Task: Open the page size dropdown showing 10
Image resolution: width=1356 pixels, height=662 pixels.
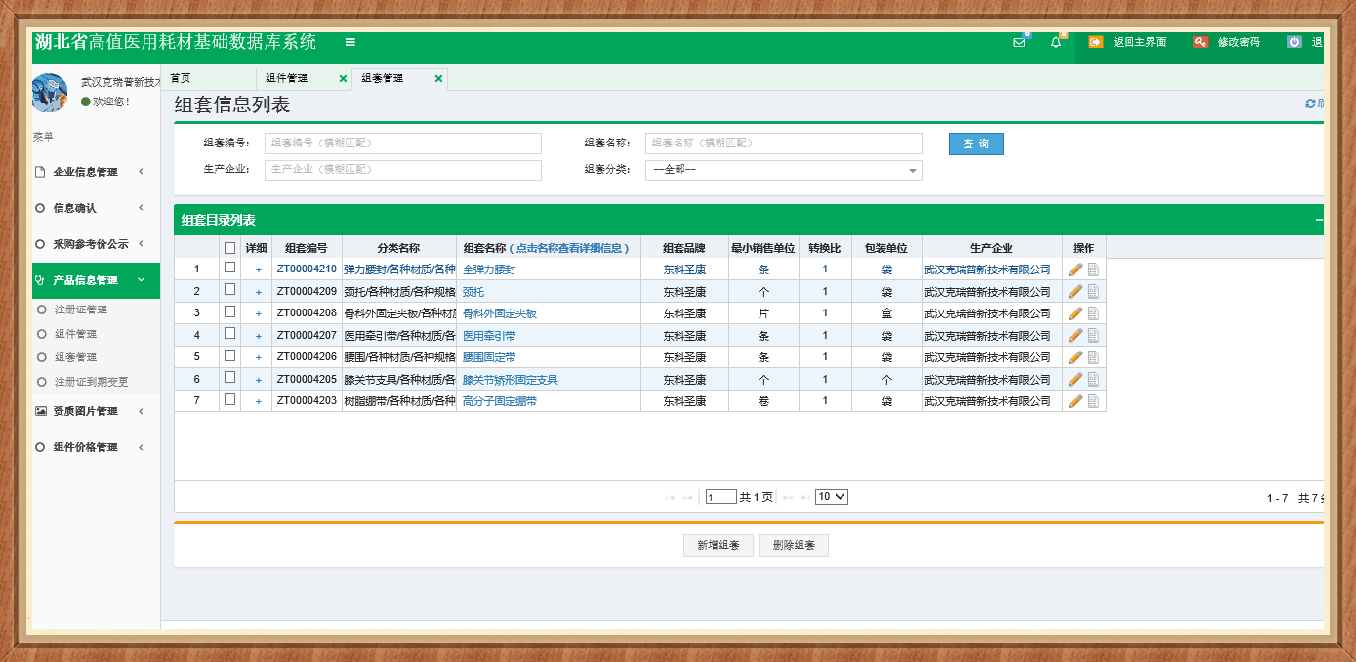Action: click(831, 496)
